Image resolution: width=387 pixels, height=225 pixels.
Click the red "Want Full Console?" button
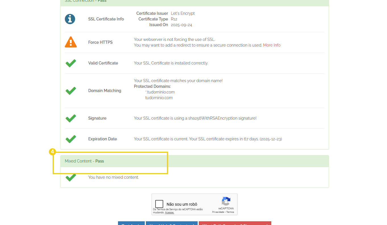pos(235,224)
